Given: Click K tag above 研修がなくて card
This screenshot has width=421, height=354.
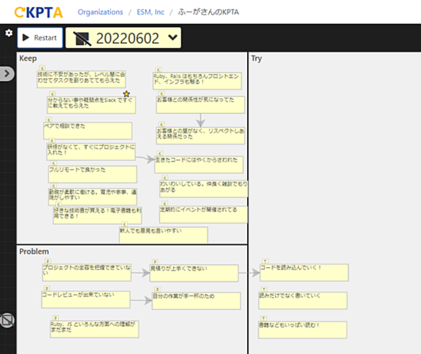Looking at the screenshot, I should click(x=52, y=141).
